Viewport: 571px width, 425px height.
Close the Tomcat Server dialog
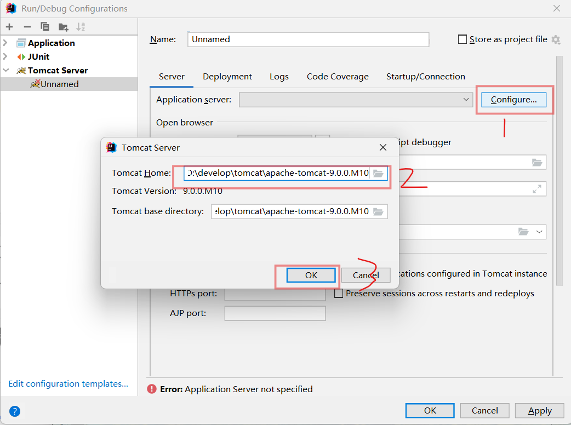[x=382, y=147]
